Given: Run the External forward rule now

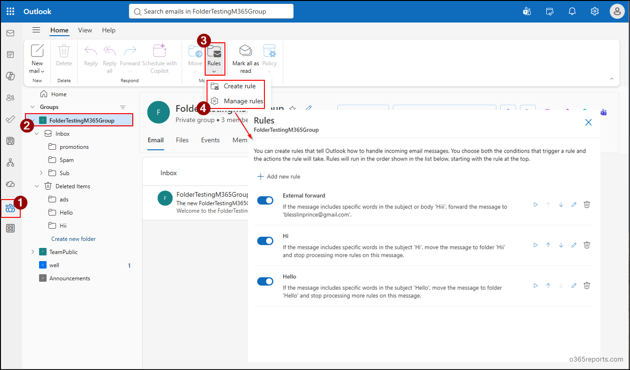Looking at the screenshot, I should 535,205.
